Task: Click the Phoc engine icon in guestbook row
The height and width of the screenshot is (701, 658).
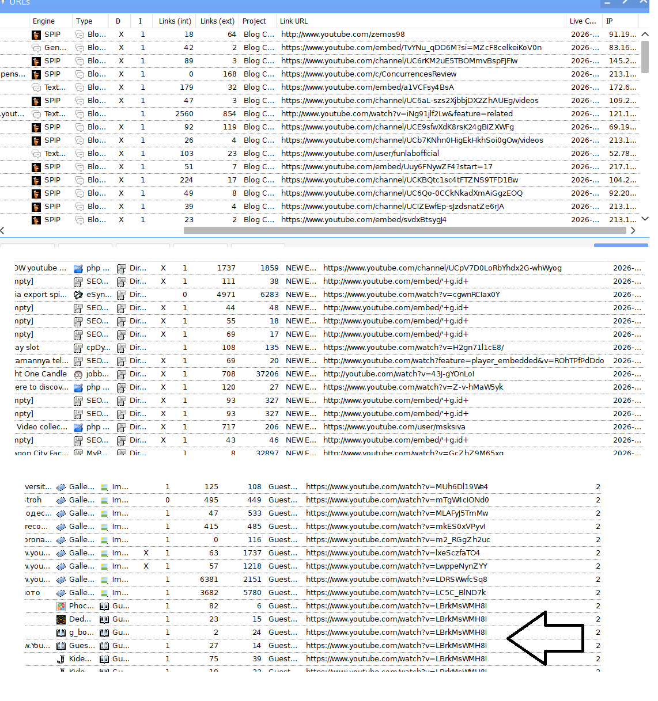Action: point(61,606)
